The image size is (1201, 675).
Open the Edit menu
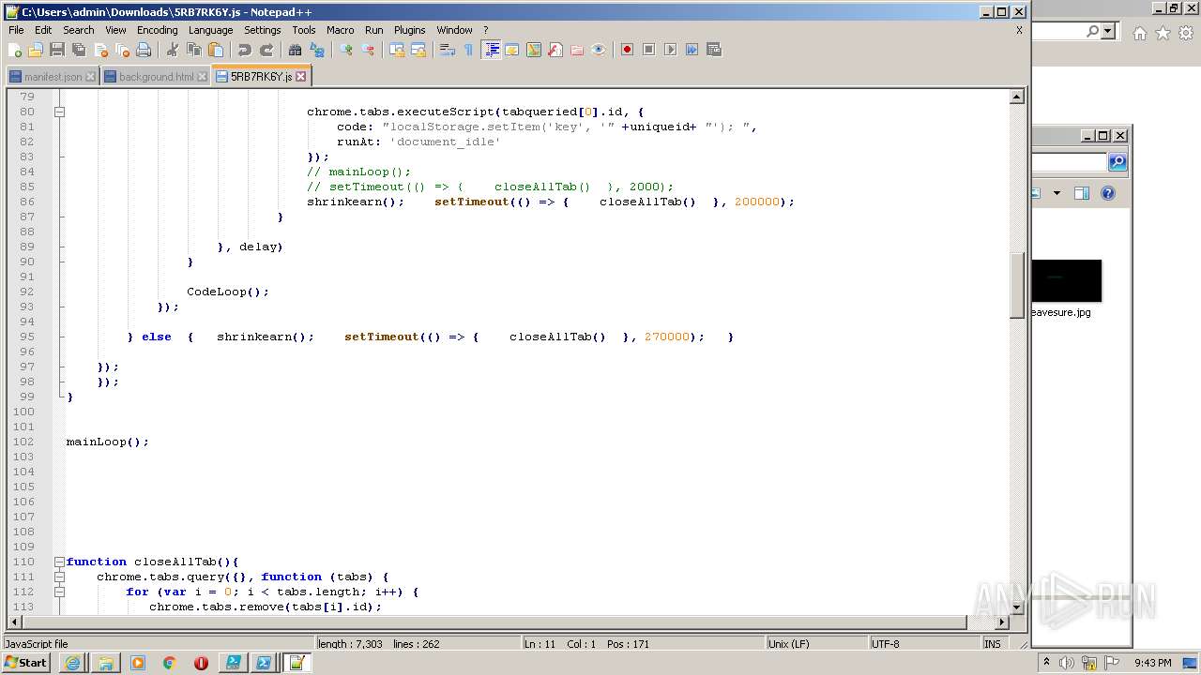43,30
